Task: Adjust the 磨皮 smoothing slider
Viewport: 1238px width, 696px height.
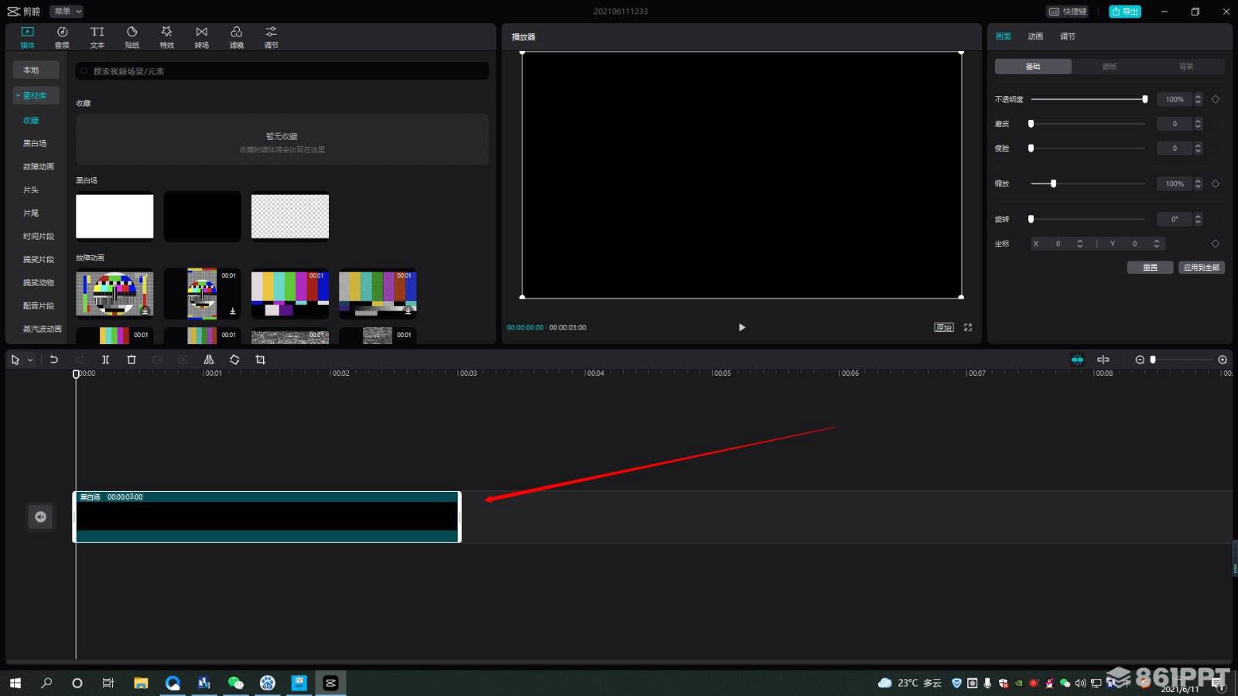Action: [1088, 124]
